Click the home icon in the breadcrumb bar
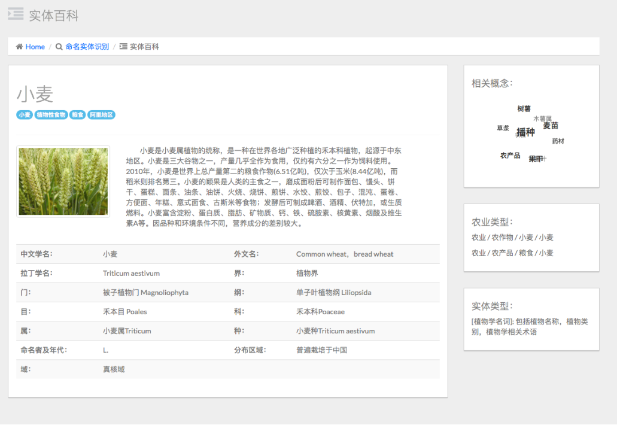Viewport: 617px width, 425px height. [19, 47]
